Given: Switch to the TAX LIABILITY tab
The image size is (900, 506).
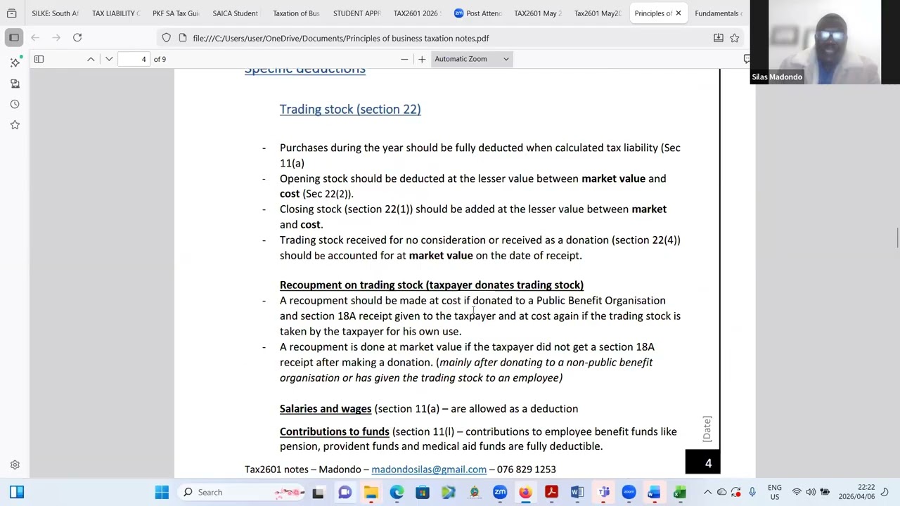Looking at the screenshot, I should [115, 13].
